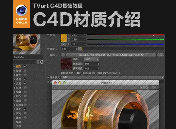
Task: Click the large render preview in Heliodor window
Action: [106, 109]
